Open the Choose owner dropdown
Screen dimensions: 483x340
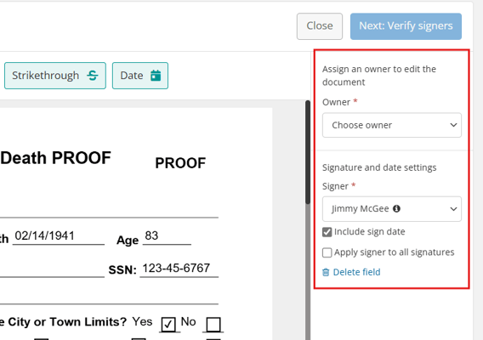pos(392,125)
